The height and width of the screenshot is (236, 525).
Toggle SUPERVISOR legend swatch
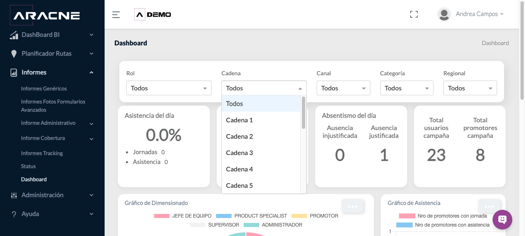pos(197,225)
